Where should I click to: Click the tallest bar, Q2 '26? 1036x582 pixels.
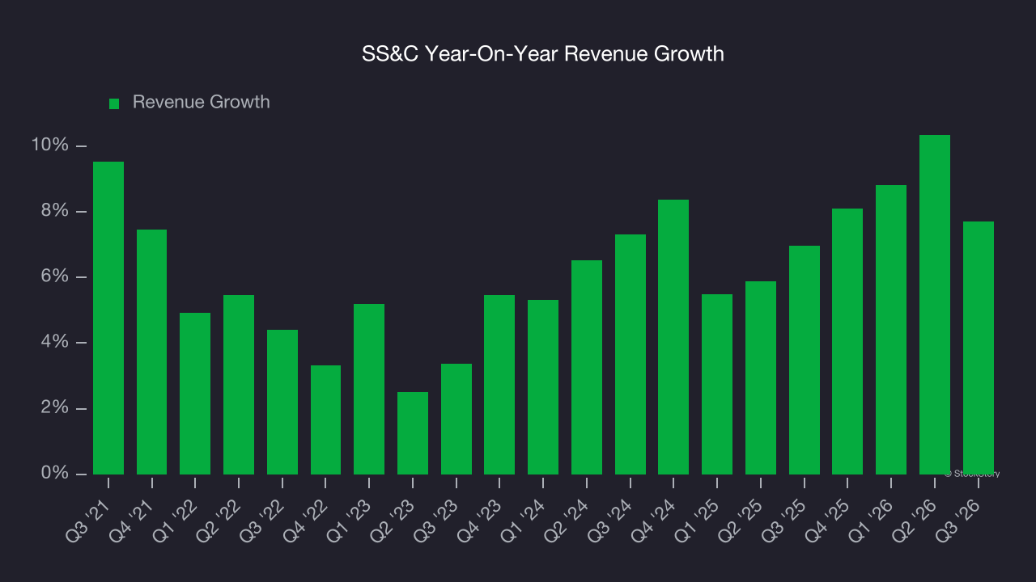click(x=935, y=305)
